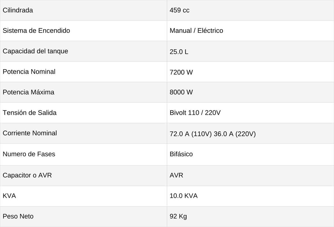Click the Peso Neto label

tap(18, 216)
